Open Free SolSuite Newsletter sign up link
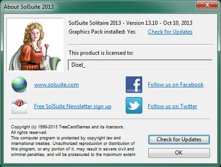Image resolution: width=221 pixels, height=167 pixels. coord(73,106)
